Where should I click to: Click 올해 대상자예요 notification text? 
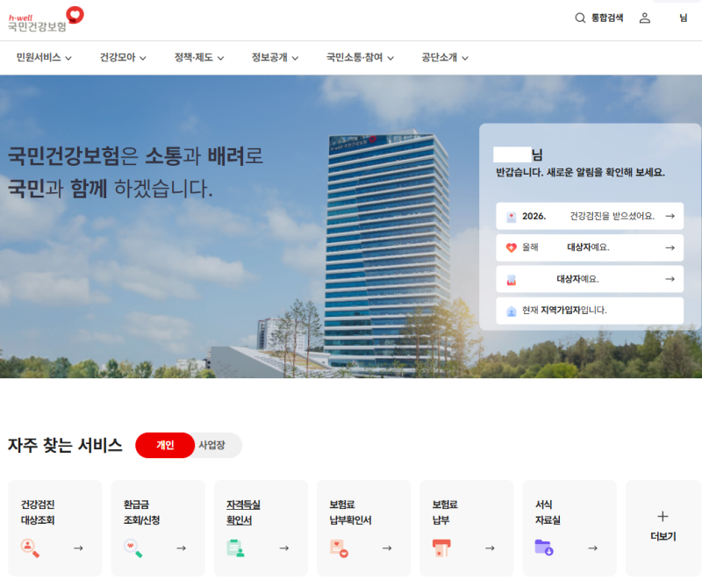click(565, 247)
